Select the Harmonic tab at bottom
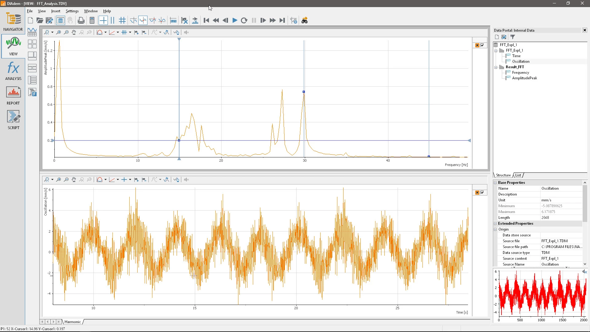This screenshot has width=590, height=332. point(73,322)
